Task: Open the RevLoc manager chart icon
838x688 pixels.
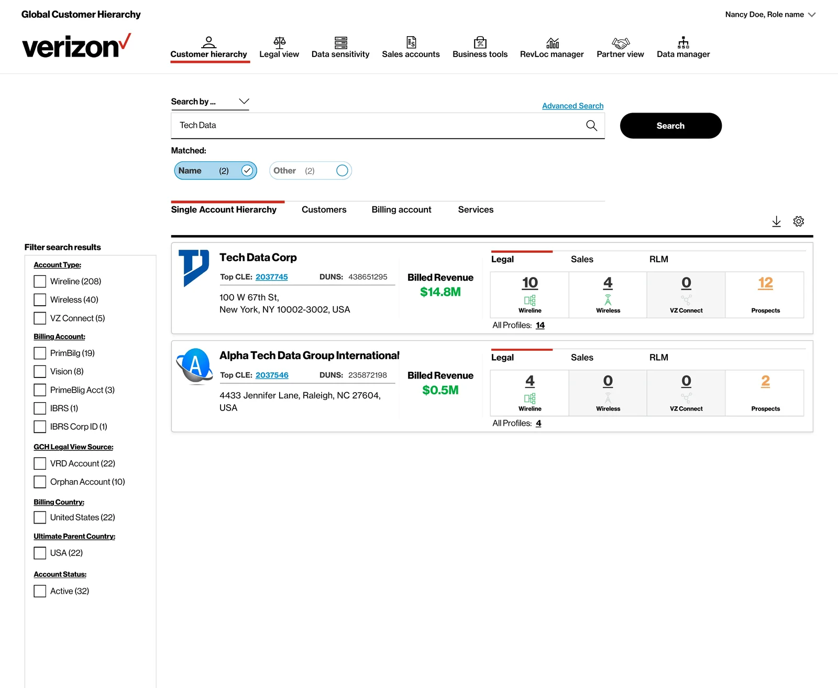Action: click(553, 42)
